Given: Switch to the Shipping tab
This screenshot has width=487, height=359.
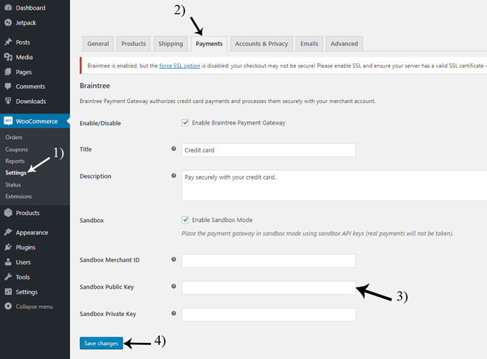Looking at the screenshot, I should pyautogui.click(x=170, y=44).
